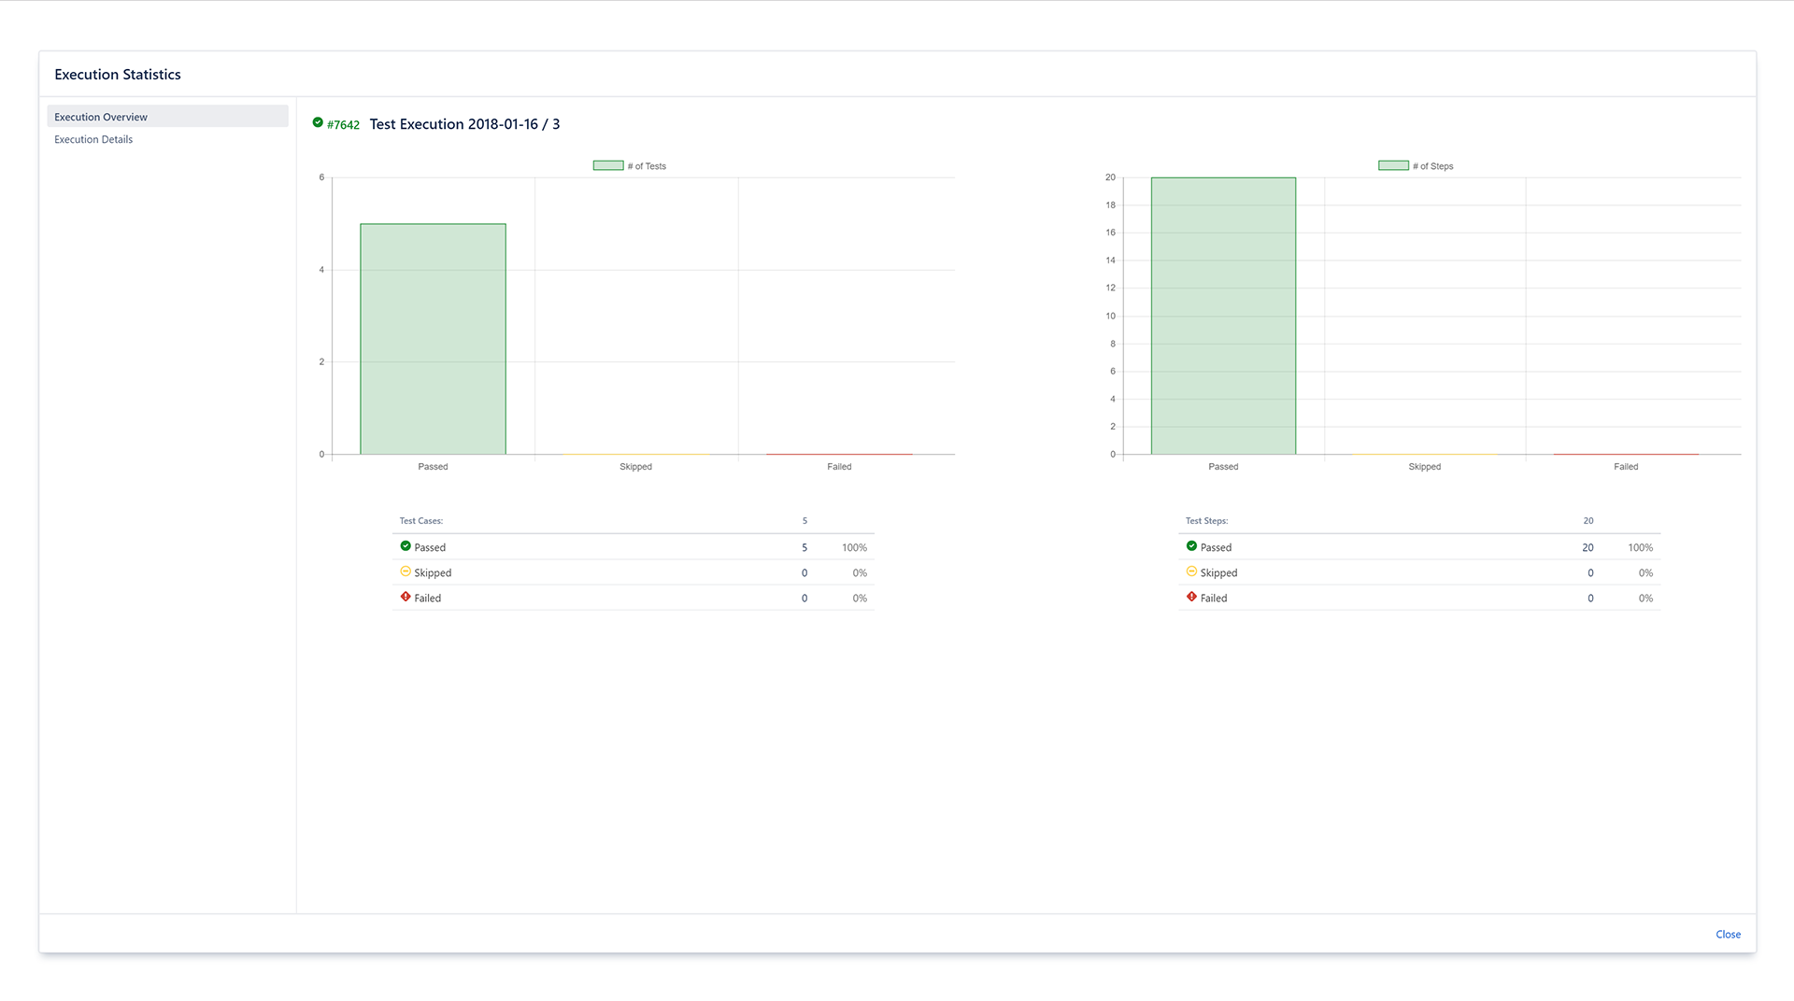The width and height of the screenshot is (1794, 1001).
Task: Open the Execution Details tab
Action: pyautogui.click(x=93, y=139)
